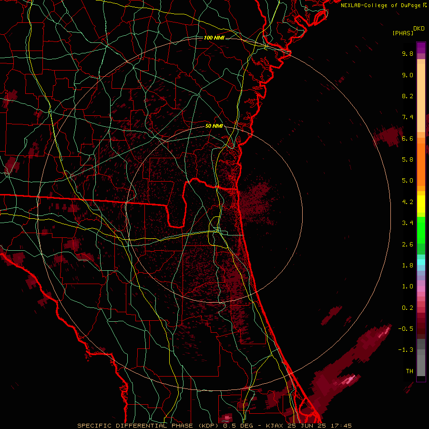Click the DKD label above the color scale
The height and width of the screenshot is (429, 429).
point(419,29)
